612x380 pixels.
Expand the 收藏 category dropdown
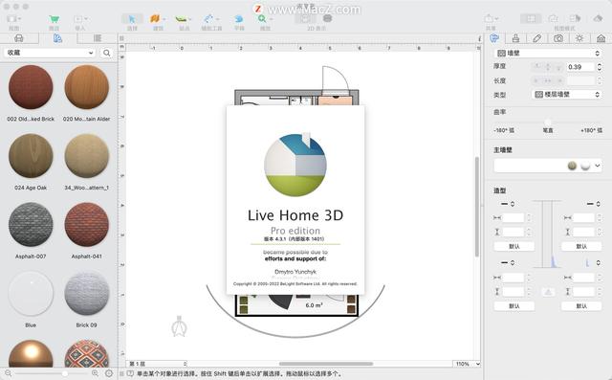[50, 53]
